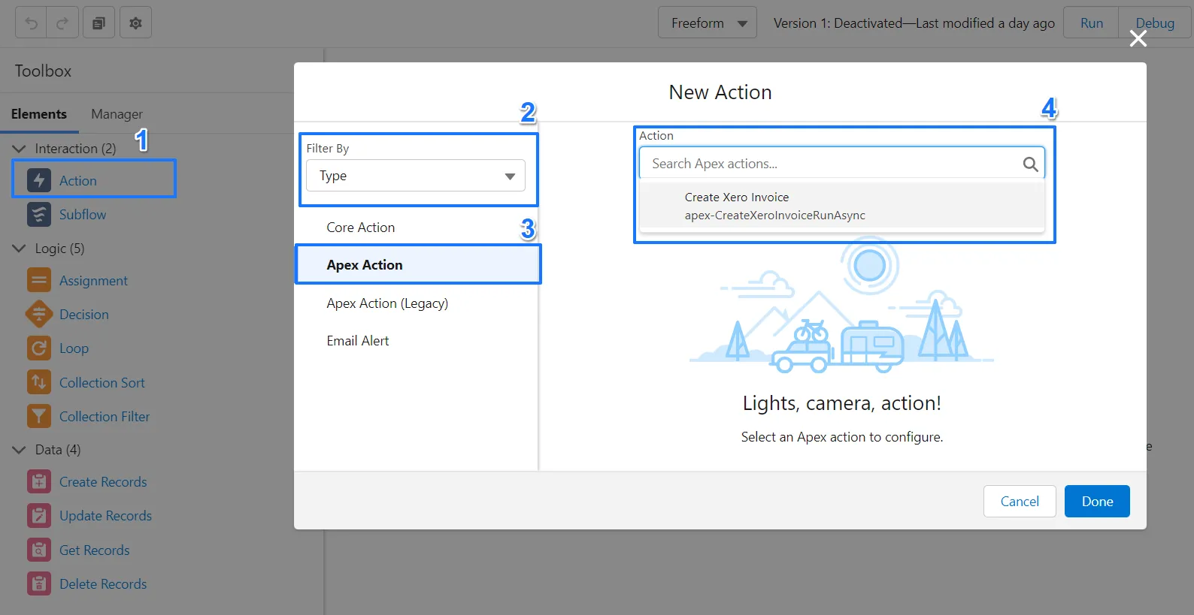
Task: Close the New Action dialog with X
Action: coord(1138,38)
